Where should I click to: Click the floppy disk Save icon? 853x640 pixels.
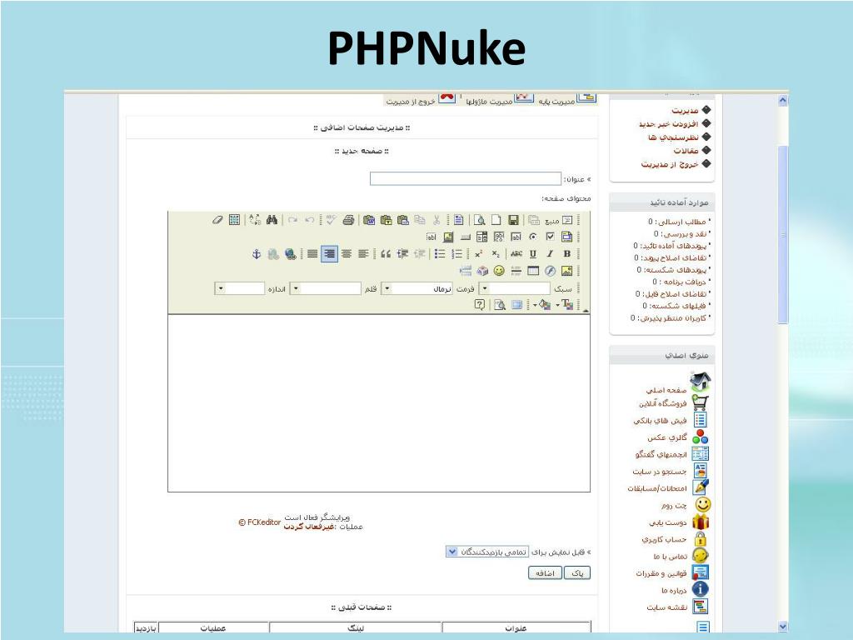[x=513, y=220]
